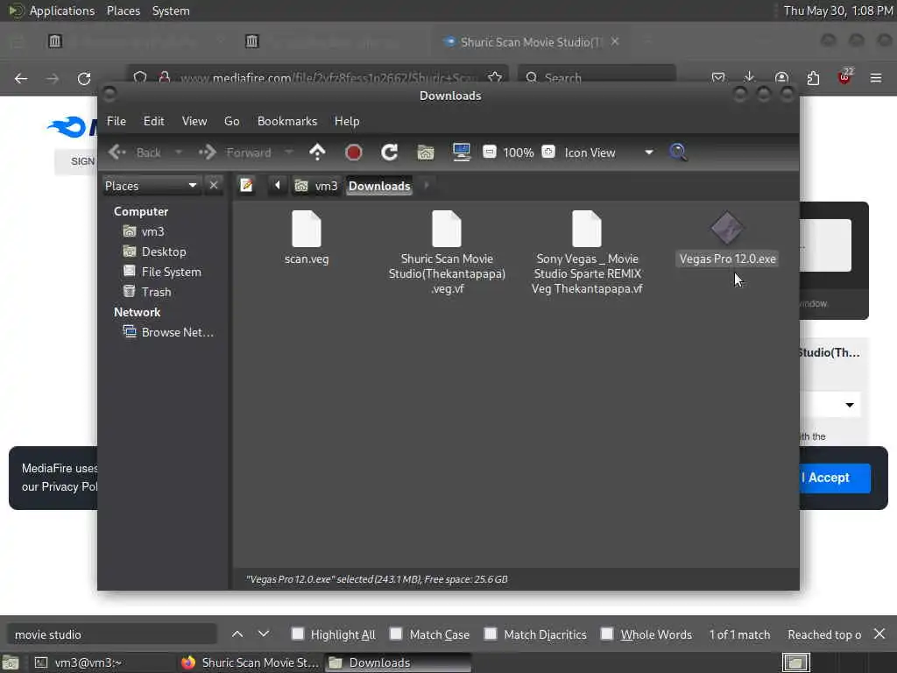897x673 pixels.
Task: Go up to the parent folder
Action: coord(317,152)
